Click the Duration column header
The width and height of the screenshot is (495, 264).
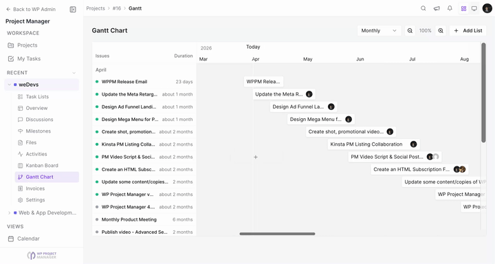click(184, 56)
